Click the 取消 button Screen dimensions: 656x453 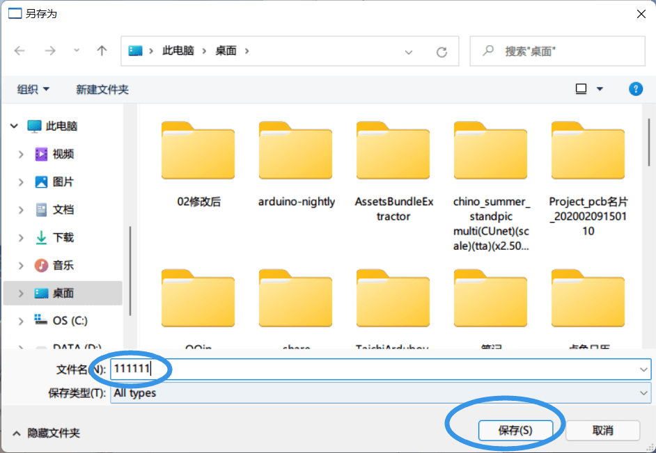tap(602, 431)
